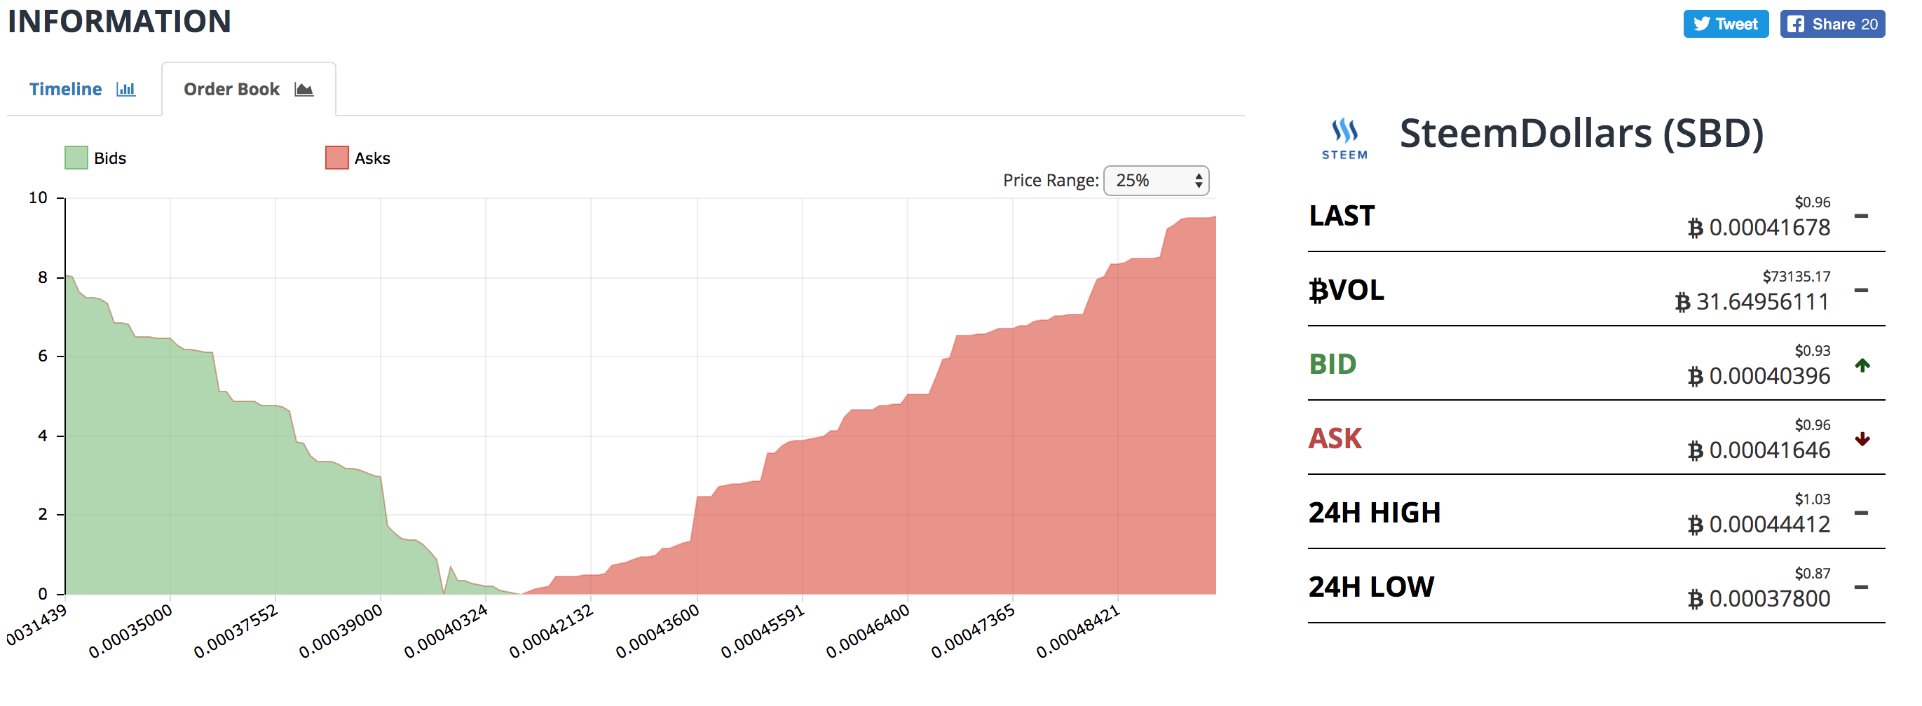Click the Facebook share count 20

(1869, 24)
